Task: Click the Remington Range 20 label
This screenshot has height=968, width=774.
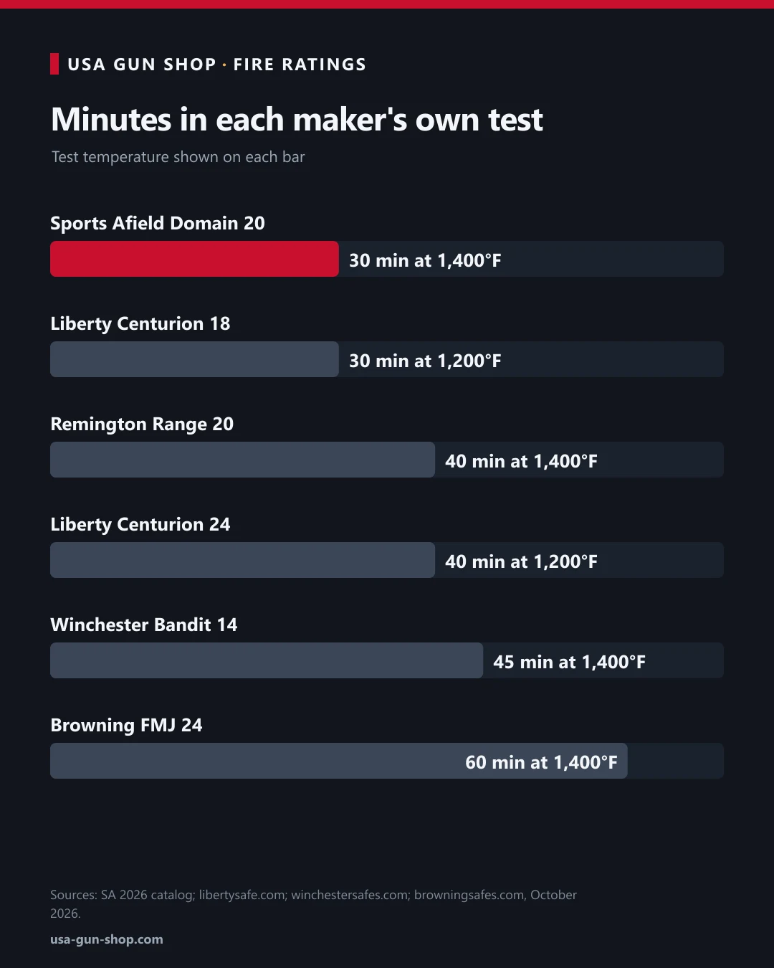Action: coord(142,424)
